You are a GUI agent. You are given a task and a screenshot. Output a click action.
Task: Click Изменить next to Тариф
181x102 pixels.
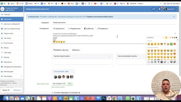pyautogui.click(x=17, y=90)
